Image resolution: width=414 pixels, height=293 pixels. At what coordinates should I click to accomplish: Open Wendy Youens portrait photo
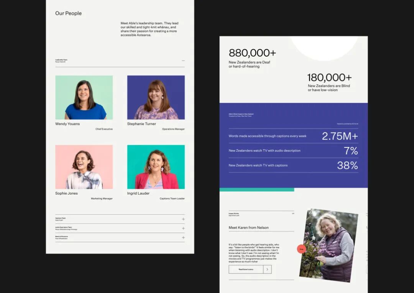pos(84,98)
